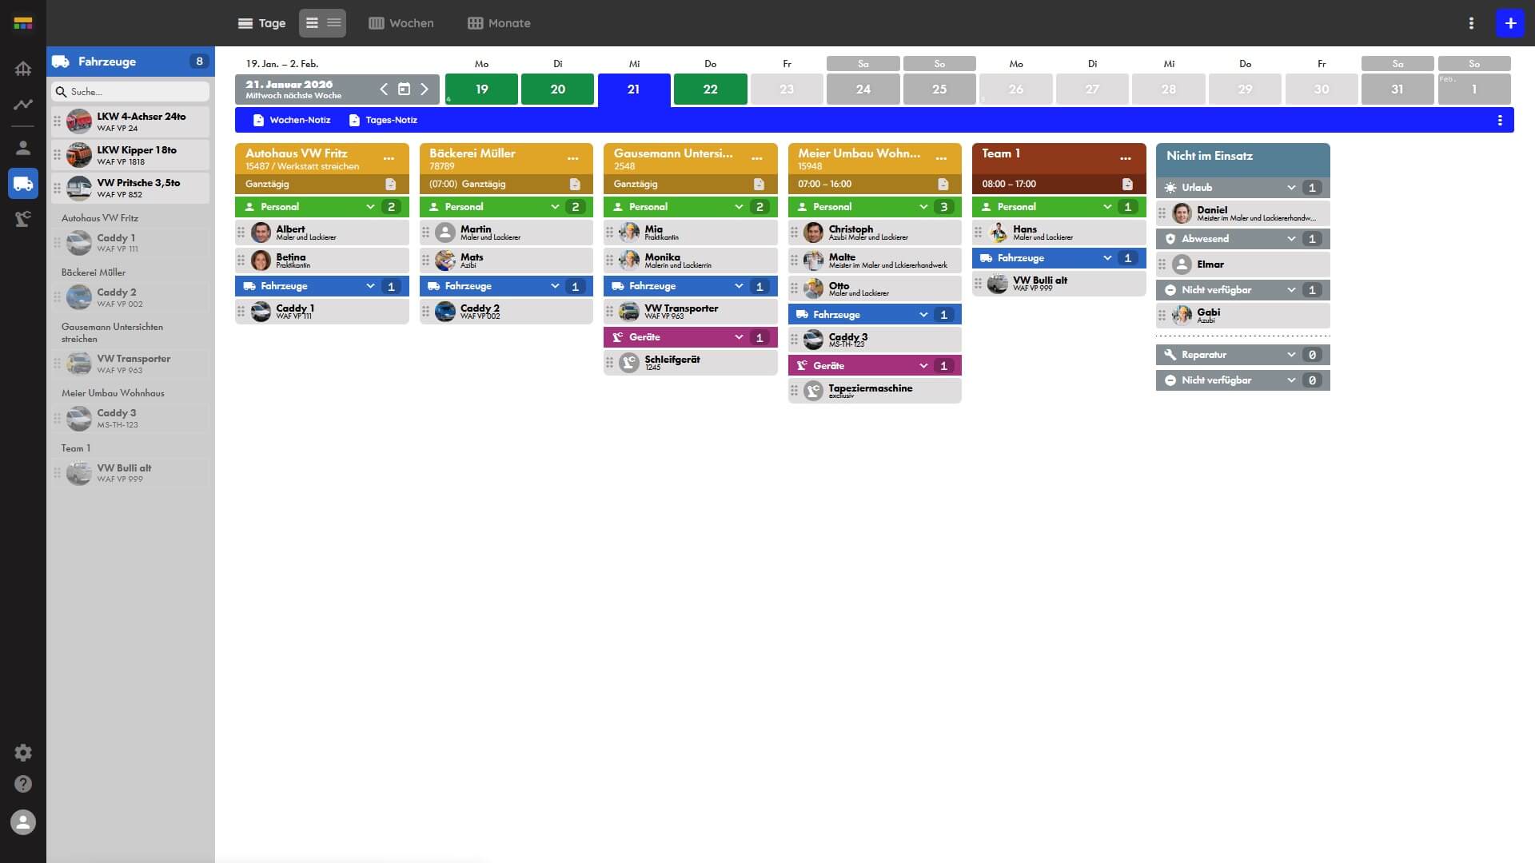Collapse Urlaub section in Nicht im Einsatz
The width and height of the screenshot is (1535, 863).
(1290, 188)
